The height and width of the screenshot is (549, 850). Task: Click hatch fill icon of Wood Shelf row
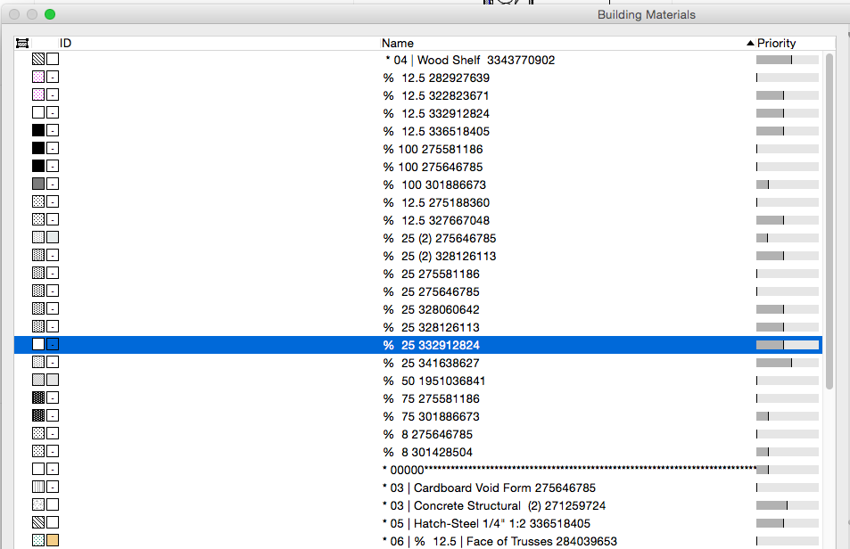38,59
